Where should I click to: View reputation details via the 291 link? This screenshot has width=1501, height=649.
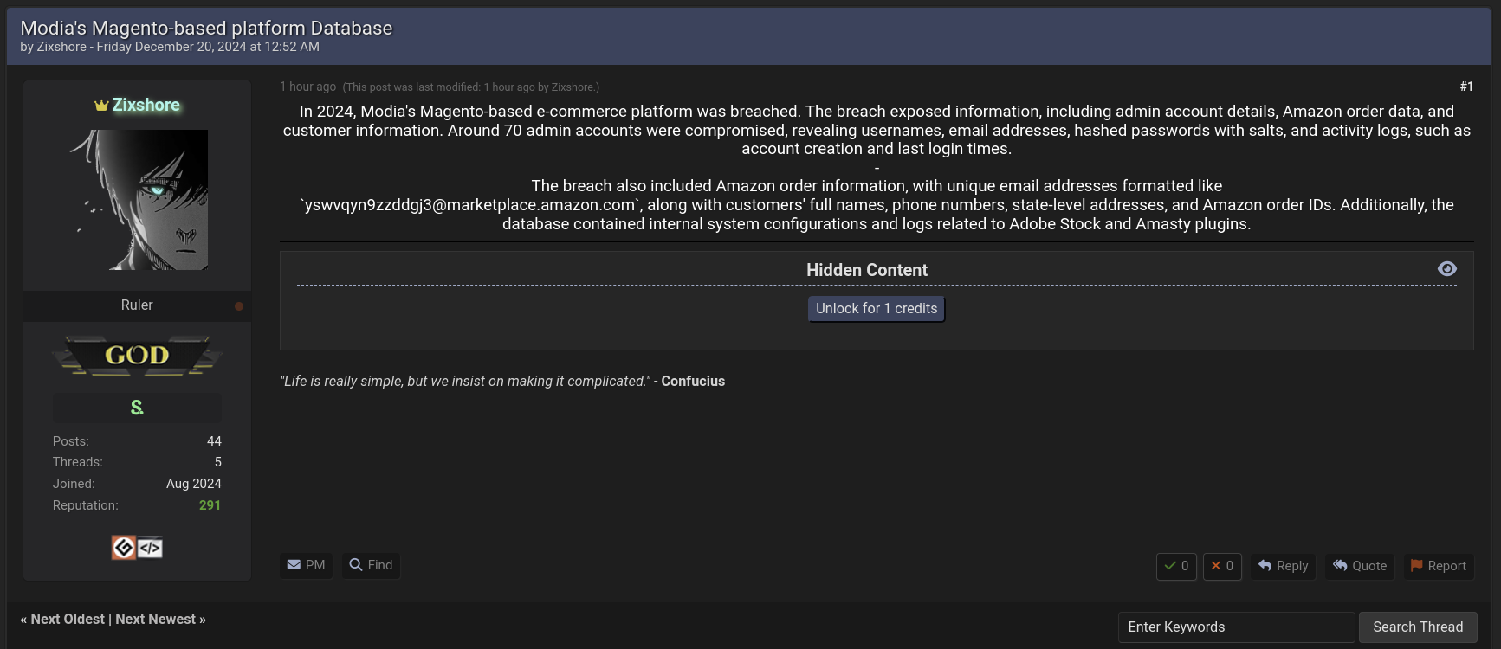[210, 504]
